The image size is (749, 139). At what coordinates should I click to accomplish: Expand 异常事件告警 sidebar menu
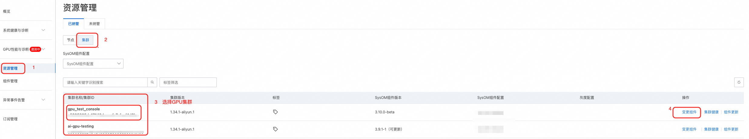(x=24, y=100)
